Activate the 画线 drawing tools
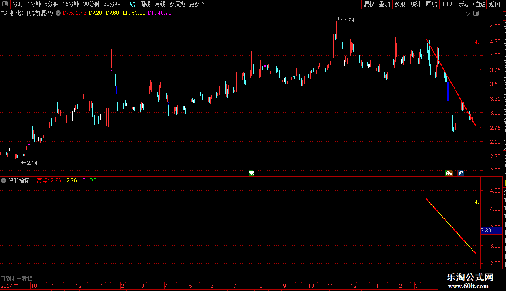506x291 pixels. pyautogui.click(x=431, y=4)
